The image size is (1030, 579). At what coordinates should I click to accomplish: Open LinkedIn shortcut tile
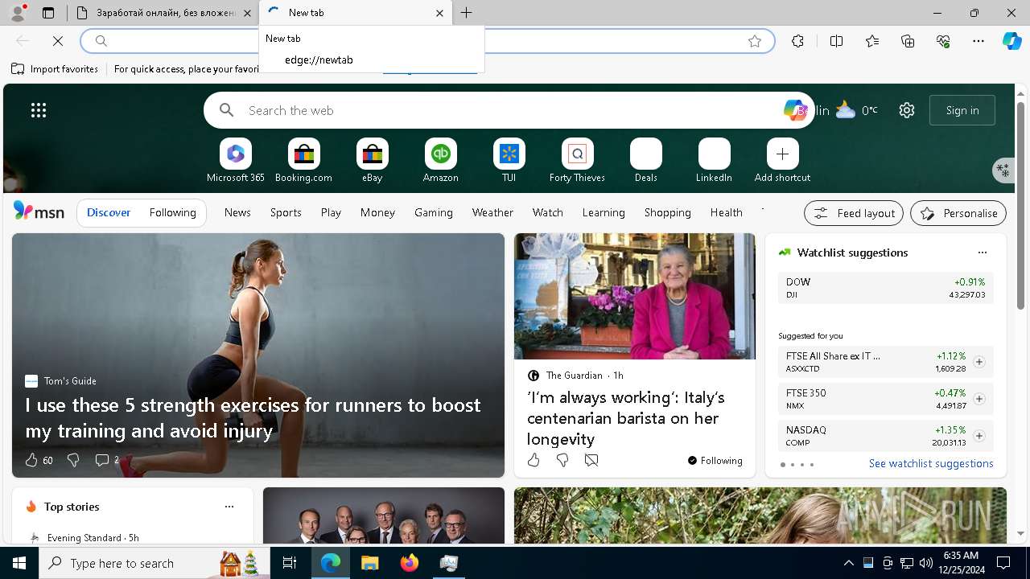714,160
